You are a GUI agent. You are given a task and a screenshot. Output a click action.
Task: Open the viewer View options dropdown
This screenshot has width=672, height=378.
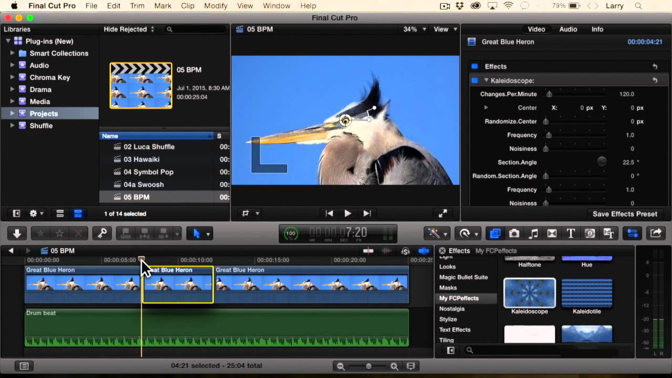[x=445, y=29]
